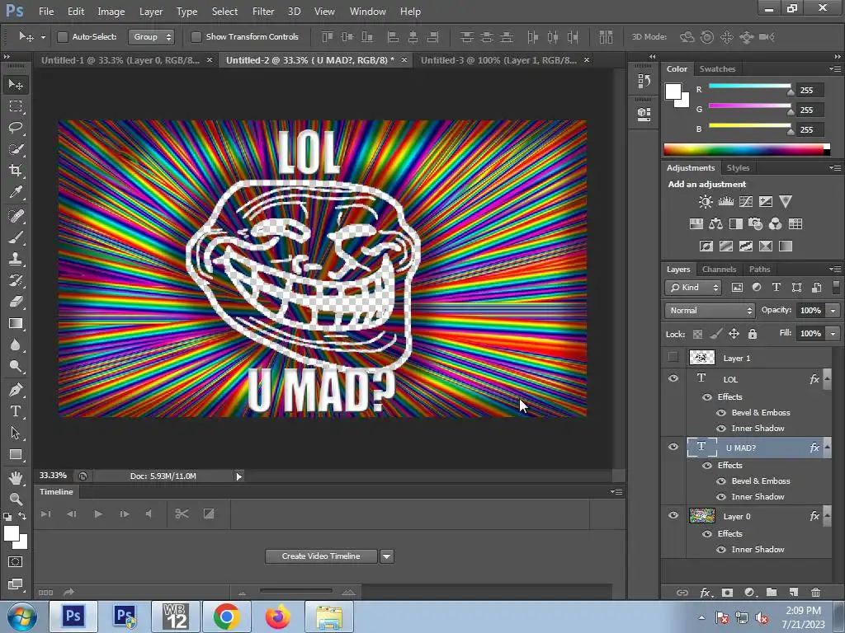Open the Fill slider dropdown arrow
The width and height of the screenshot is (845, 633).
(833, 334)
